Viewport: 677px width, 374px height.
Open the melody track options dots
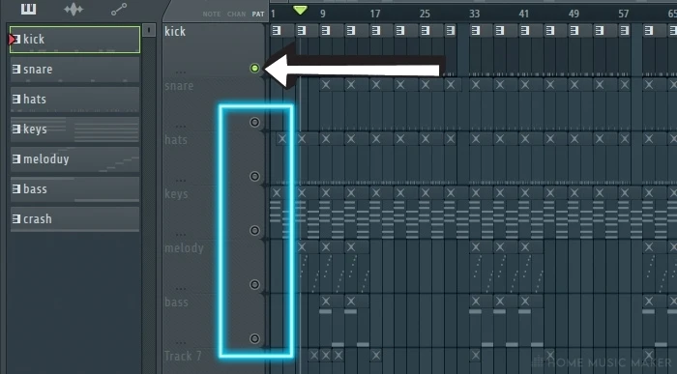click(181, 289)
